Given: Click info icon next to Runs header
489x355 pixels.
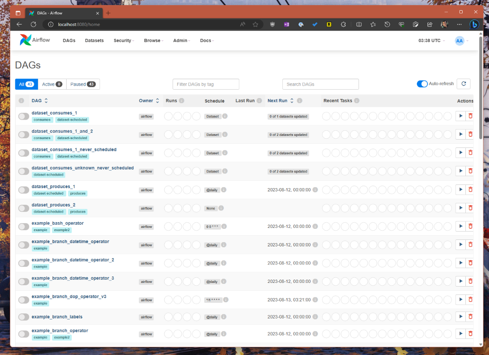Looking at the screenshot, I should pos(182,101).
